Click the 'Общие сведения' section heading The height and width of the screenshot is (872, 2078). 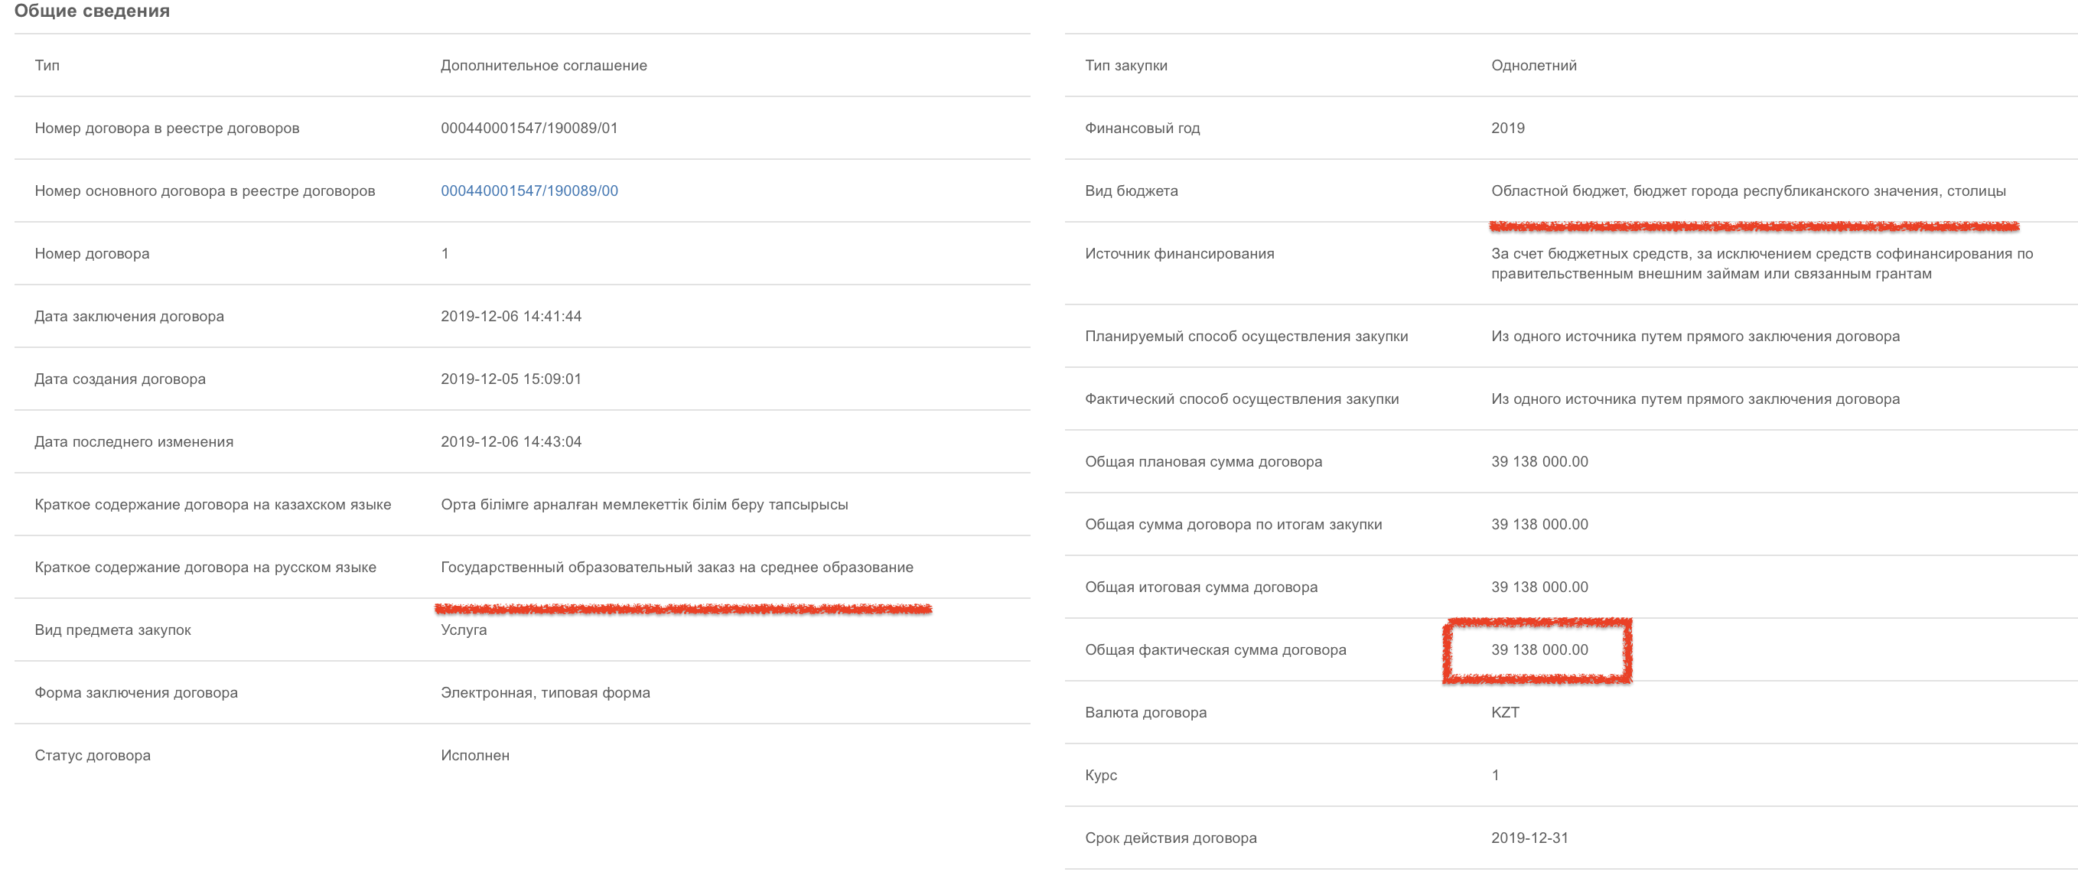pyautogui.click(x=92, y=11)
